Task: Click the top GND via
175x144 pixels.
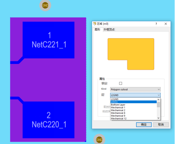Action: point(45,6)
